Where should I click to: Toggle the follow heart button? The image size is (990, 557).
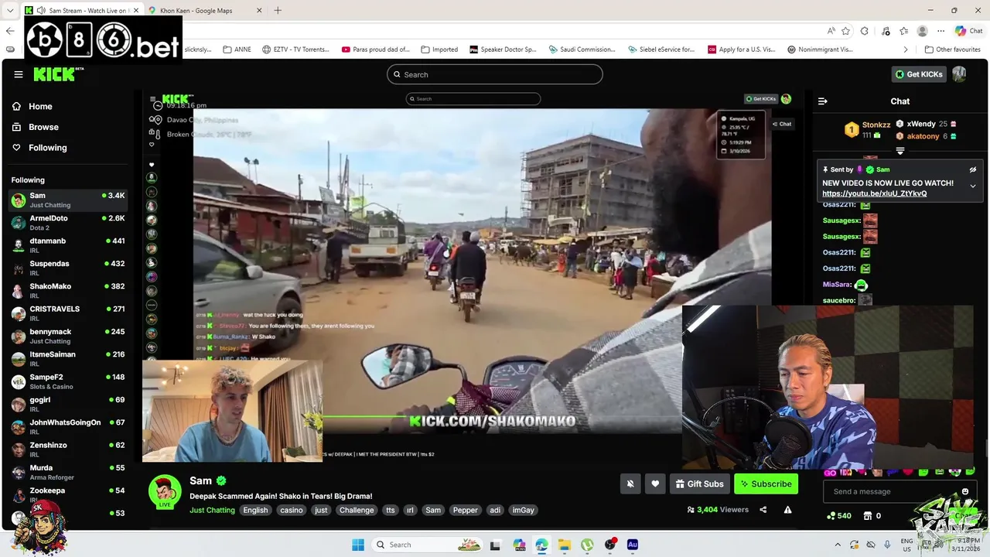655,484
